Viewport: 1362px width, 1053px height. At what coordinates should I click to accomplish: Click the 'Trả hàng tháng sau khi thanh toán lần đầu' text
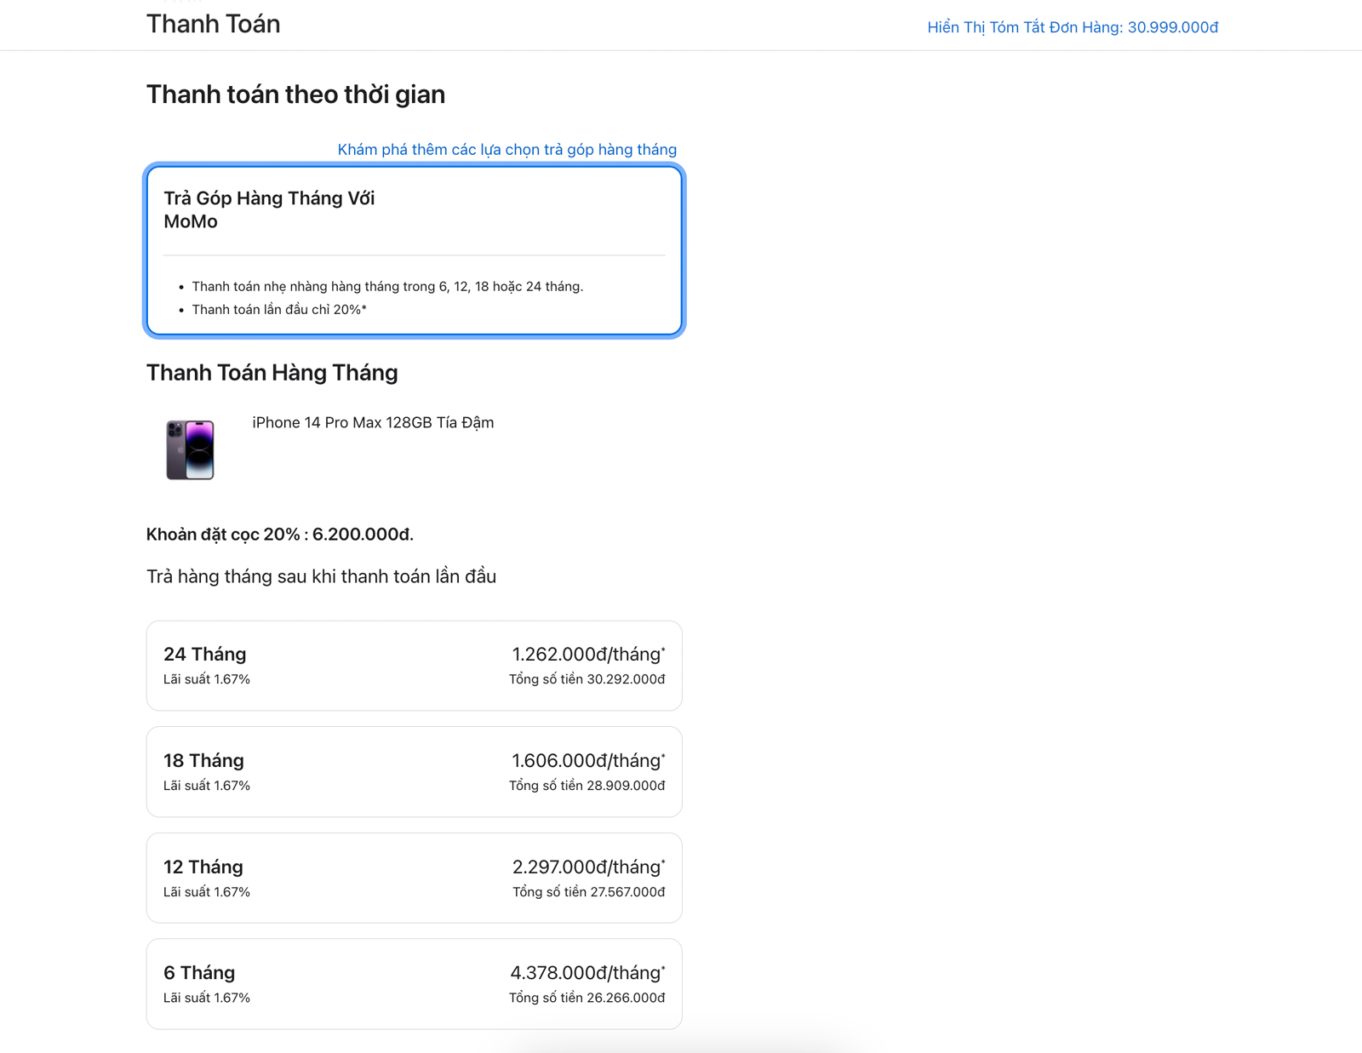321,576
